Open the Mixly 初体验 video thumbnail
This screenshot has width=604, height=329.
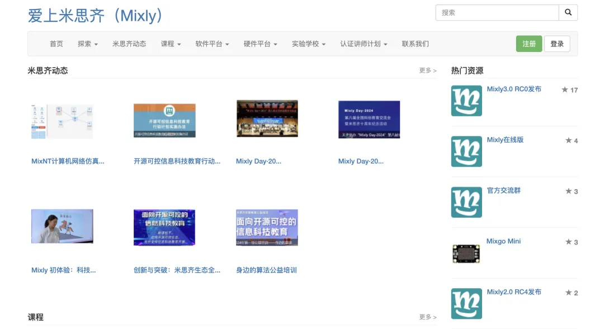pos(62,226)
